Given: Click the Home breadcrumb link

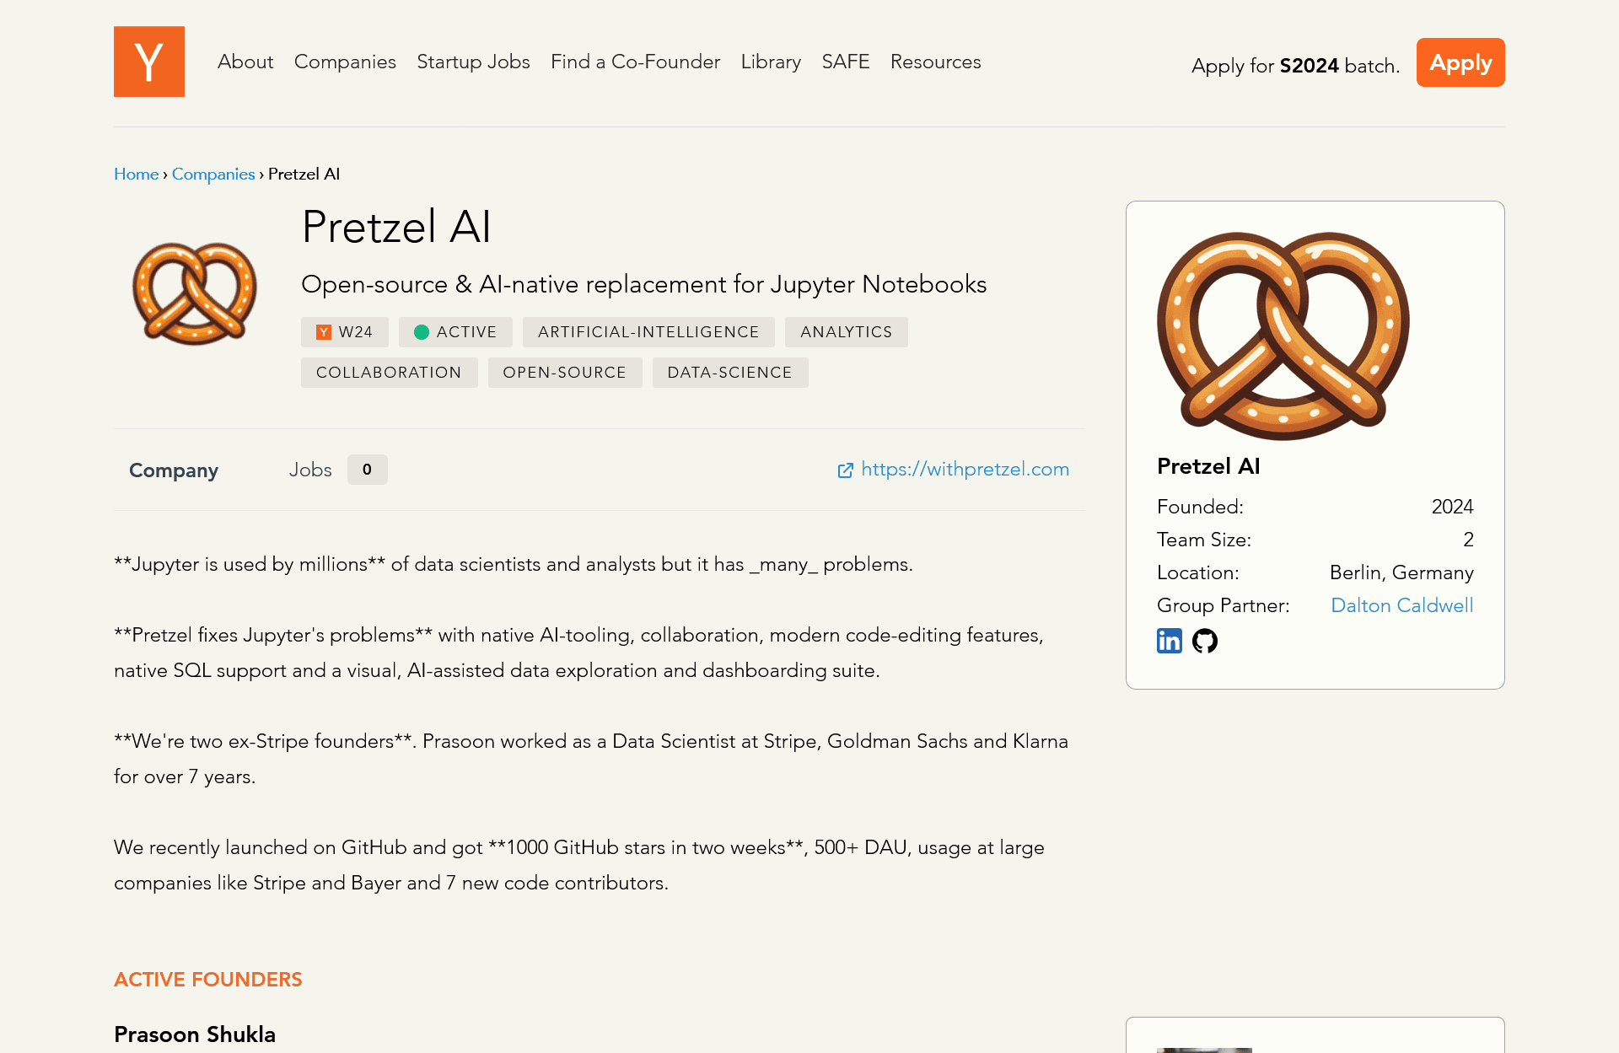Looking at the screenshot, I should pos(136,174).
